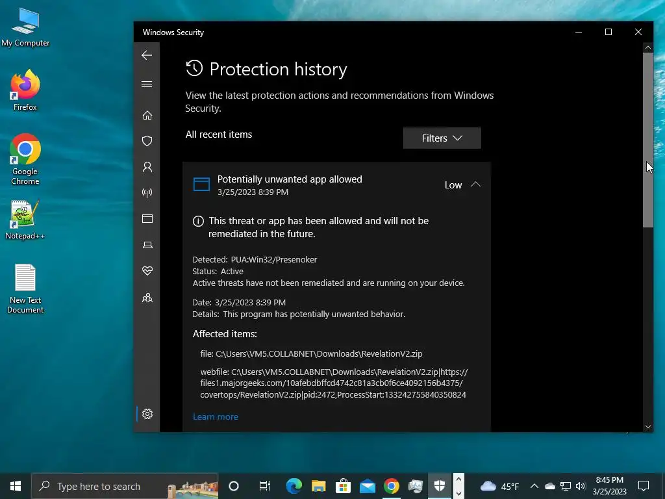Image resolution: width=665 pixels, height=499 pixels.
Task: Open Notepad++ desktop shortcut
Action: coord(25,220)
